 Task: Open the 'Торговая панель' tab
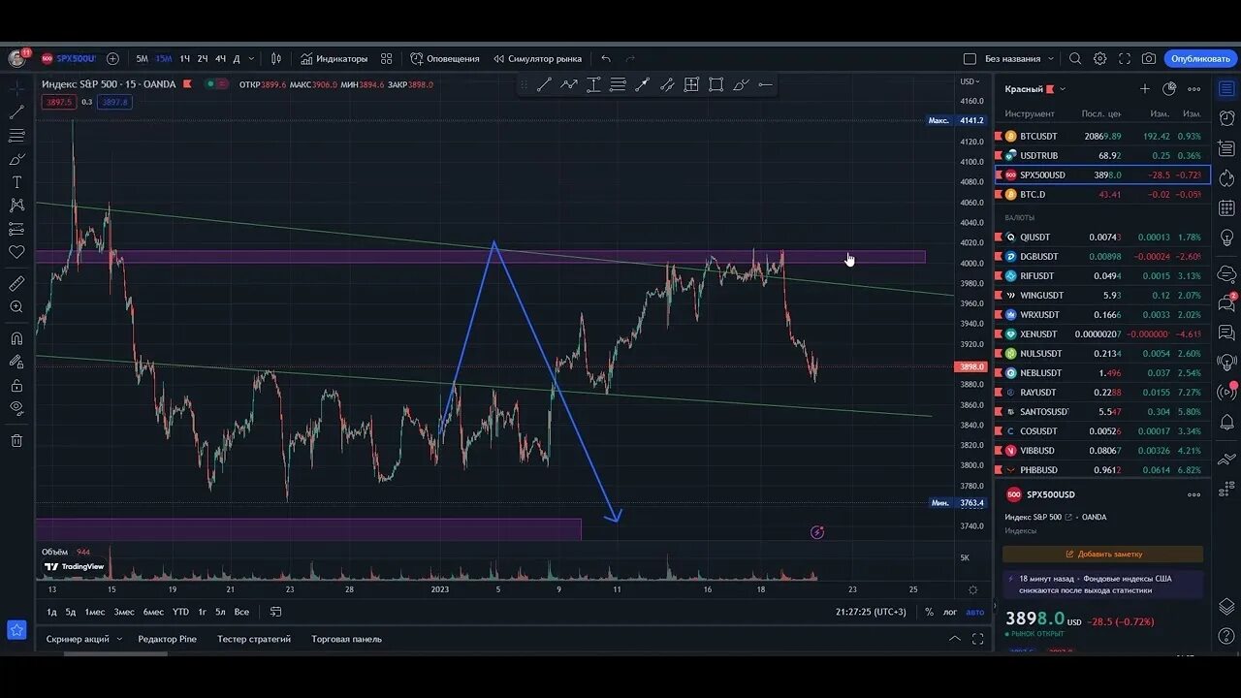click(x=346, y=639)
